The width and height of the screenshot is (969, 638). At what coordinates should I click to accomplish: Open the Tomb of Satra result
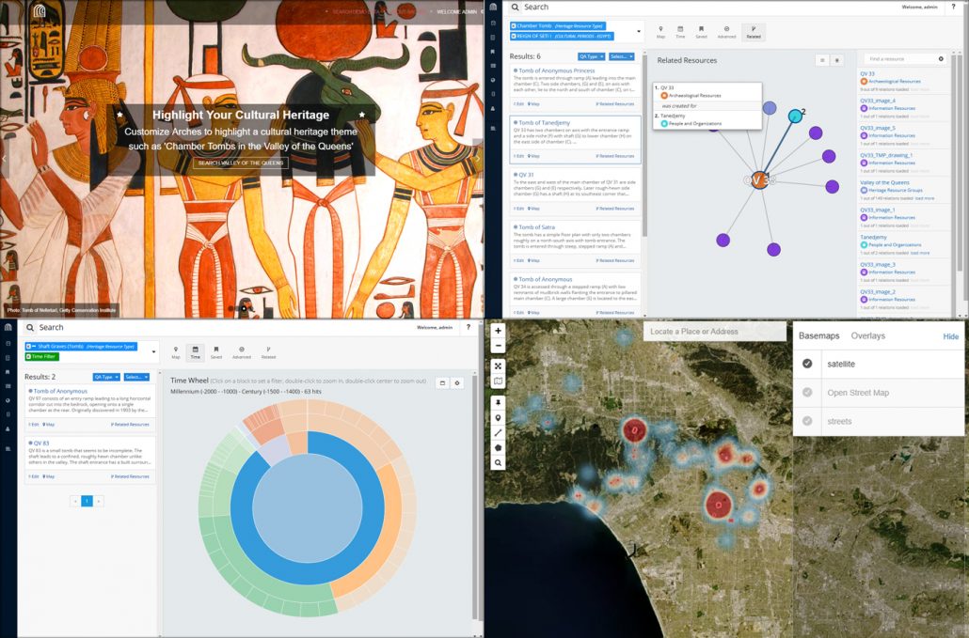click(536, 227)
